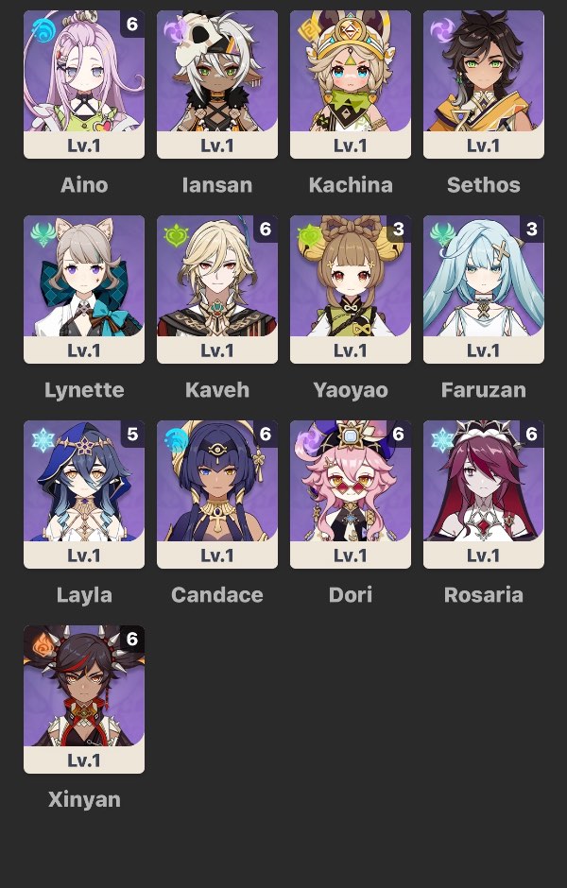Image resolution: width=567 pixels, height=888 pixels.
Task: Click the Sethos name label
Action: pyautogui.click(x=483, y=184)
